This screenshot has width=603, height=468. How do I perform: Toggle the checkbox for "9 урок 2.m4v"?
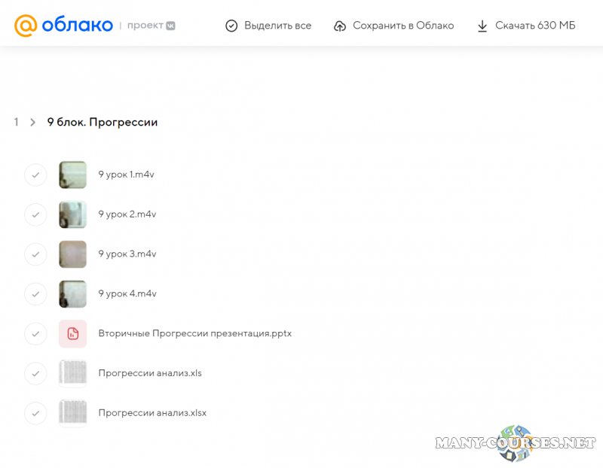click(35, 214)
